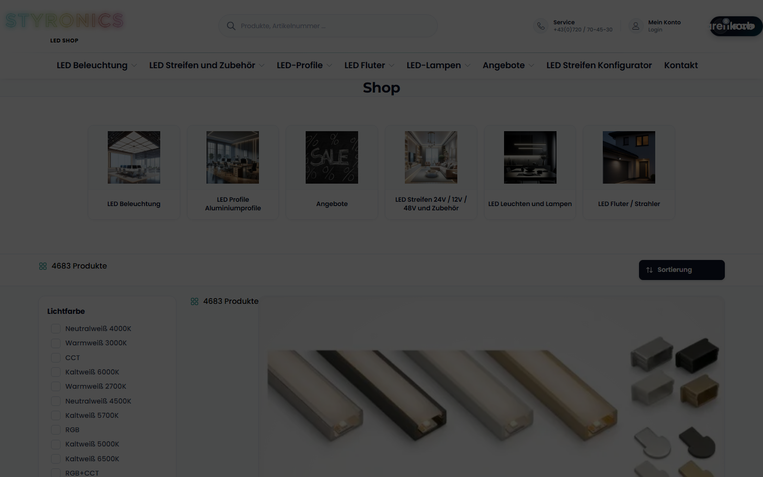Enable the Warmweiß 3000K filter
The width and height of the screenshot is (763, 477).
point(56,343)
